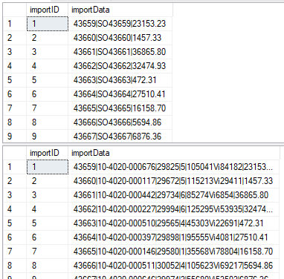Click cell 43663|SO43663|472.31
Screen dimensions: 284x279
tap(120, 80)
